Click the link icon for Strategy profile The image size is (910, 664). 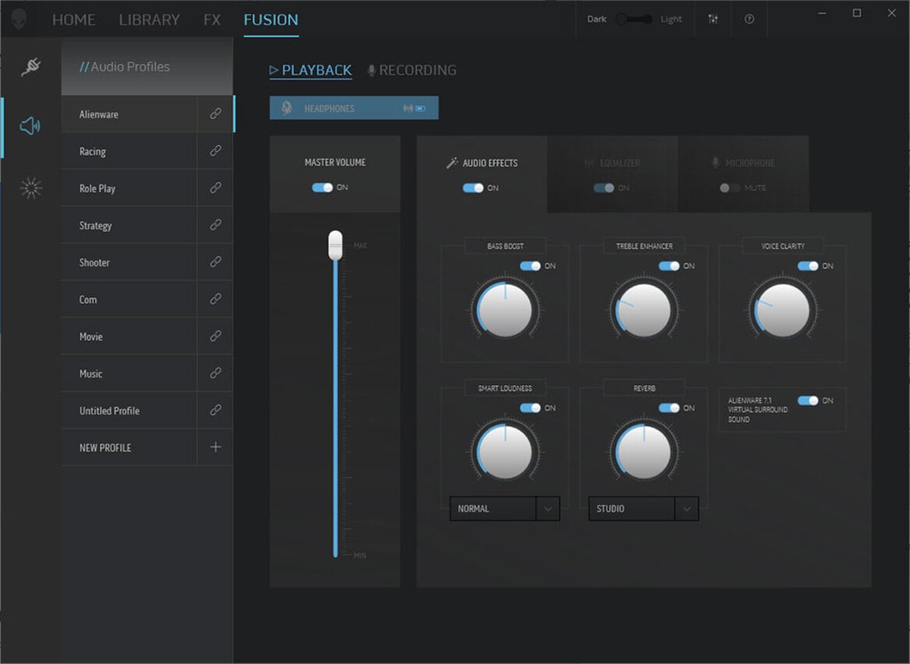[216, 225]
